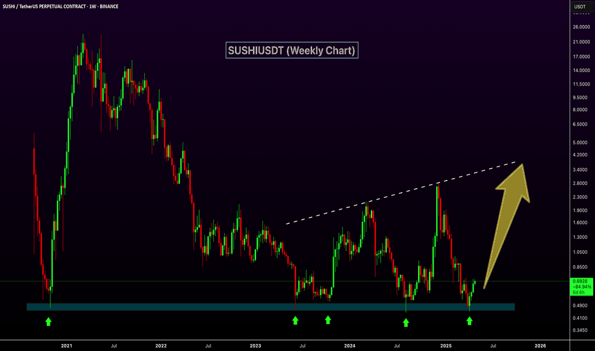
Task: Click the 2024 label on time axis
Action: (x=349, y=346)
